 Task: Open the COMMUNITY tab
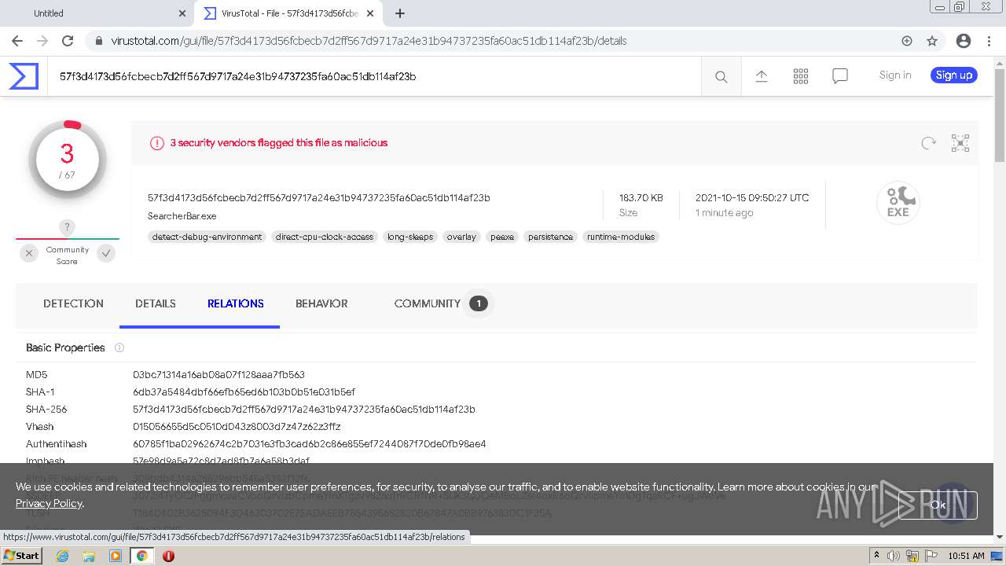click(x=440, y=303)
